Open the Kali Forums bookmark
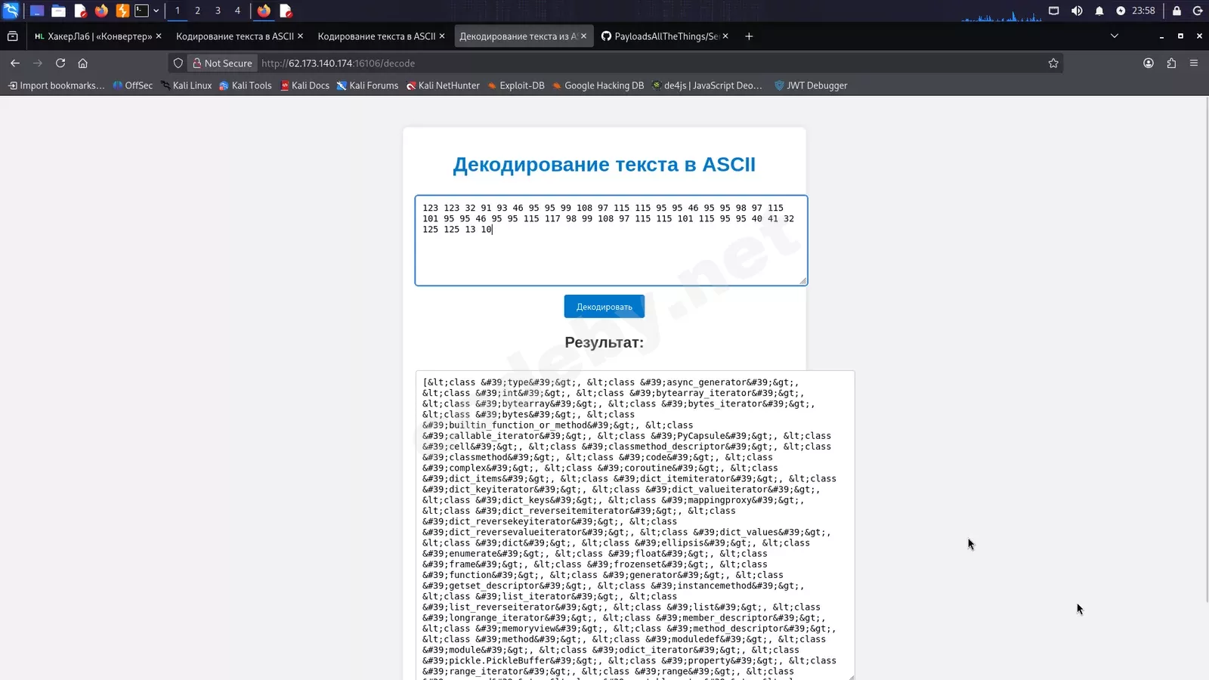1209x680 pixels. click(367, 85)
